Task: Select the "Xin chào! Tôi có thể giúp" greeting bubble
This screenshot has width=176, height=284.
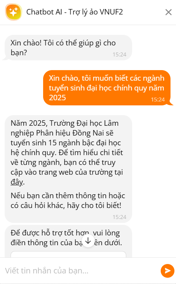Action: pyautogui.click(x=68, y=48)
